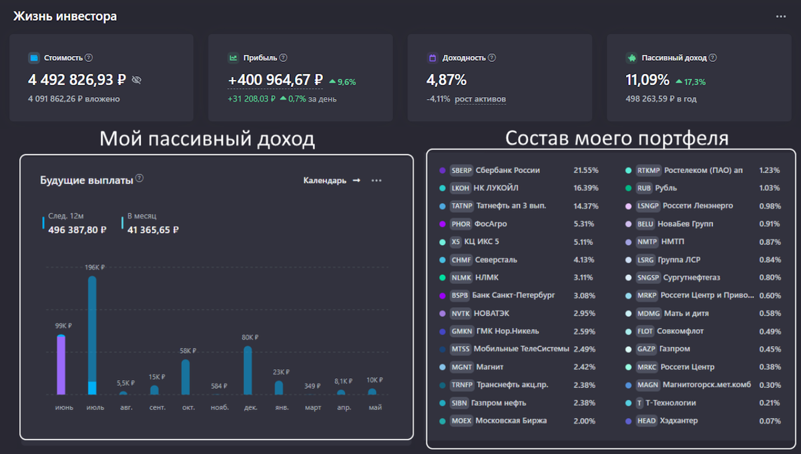Click the MGNT ticker badge
Image resolution: width=801 pixels, height=454 pixels.
pyautogui.click(x=461, y=367)
